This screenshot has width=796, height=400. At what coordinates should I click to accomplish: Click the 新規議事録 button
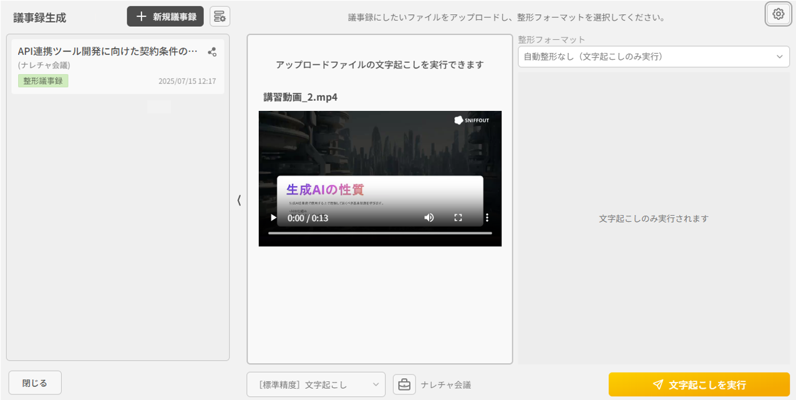coord(165,17)
